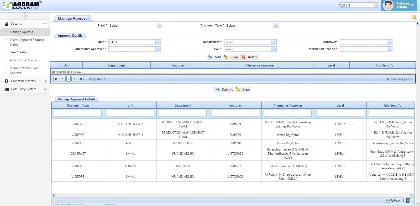Select the Approval Details tab
This screenshot has height=206, width=420.
pyautogui.click(x=70, y=36)
